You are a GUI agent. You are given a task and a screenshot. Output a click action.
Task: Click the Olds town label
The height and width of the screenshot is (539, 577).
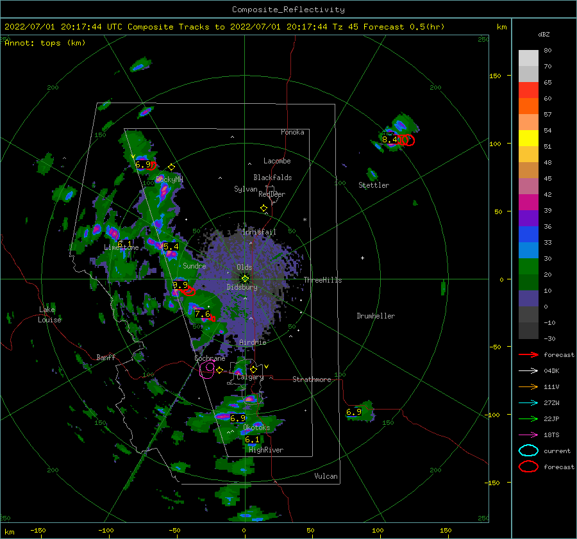(244, 267)
